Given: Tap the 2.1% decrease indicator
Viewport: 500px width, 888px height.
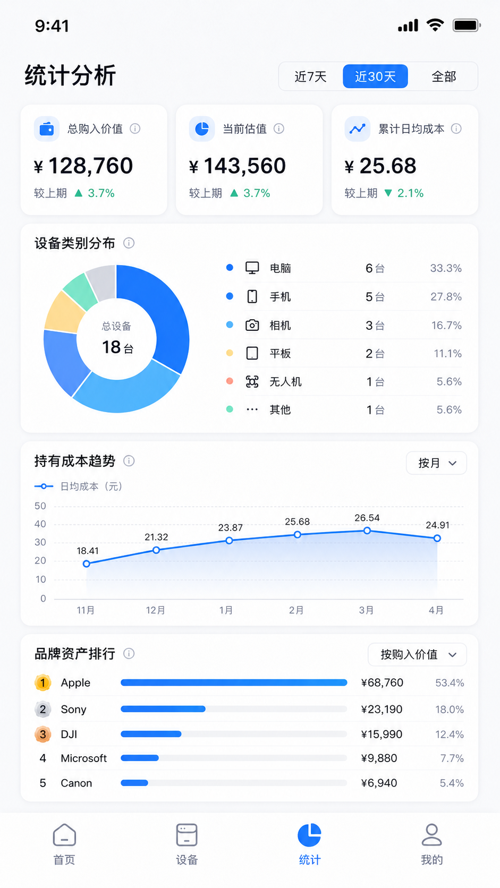Looking at the screenshot, I should click(404, 193).
